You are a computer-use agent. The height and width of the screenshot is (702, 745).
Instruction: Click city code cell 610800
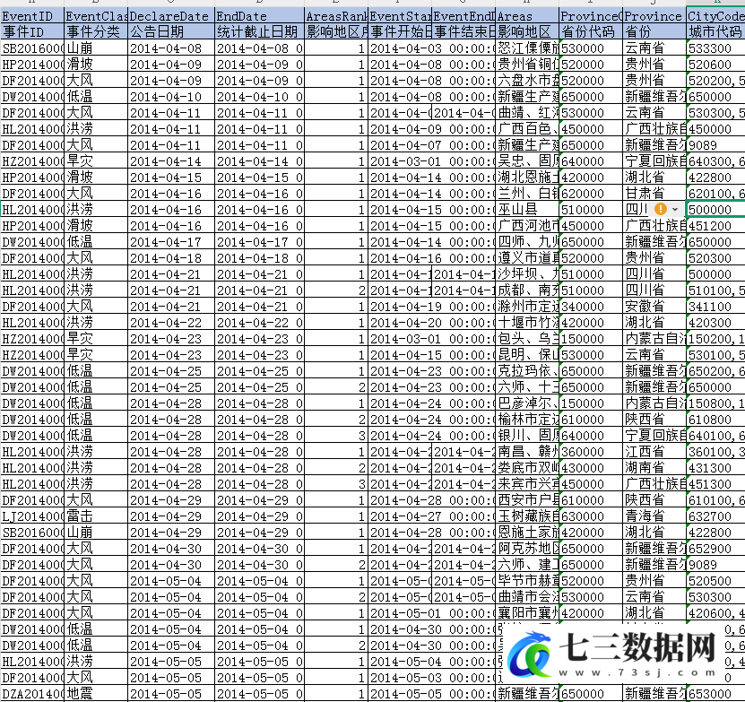(x=715, y=420)
